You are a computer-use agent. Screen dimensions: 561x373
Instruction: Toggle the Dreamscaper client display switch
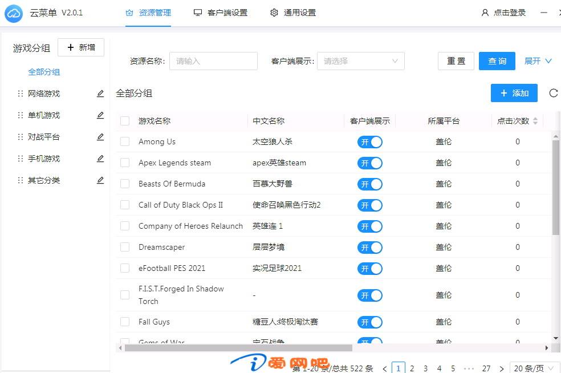click(370, 248)
